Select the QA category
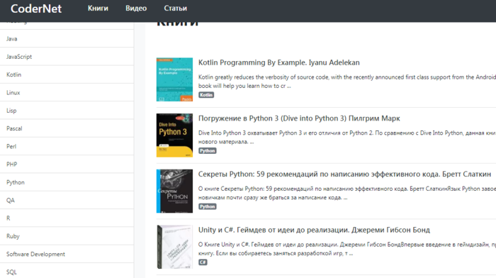This screenshot has height=278, width=496. pos(67,200)
